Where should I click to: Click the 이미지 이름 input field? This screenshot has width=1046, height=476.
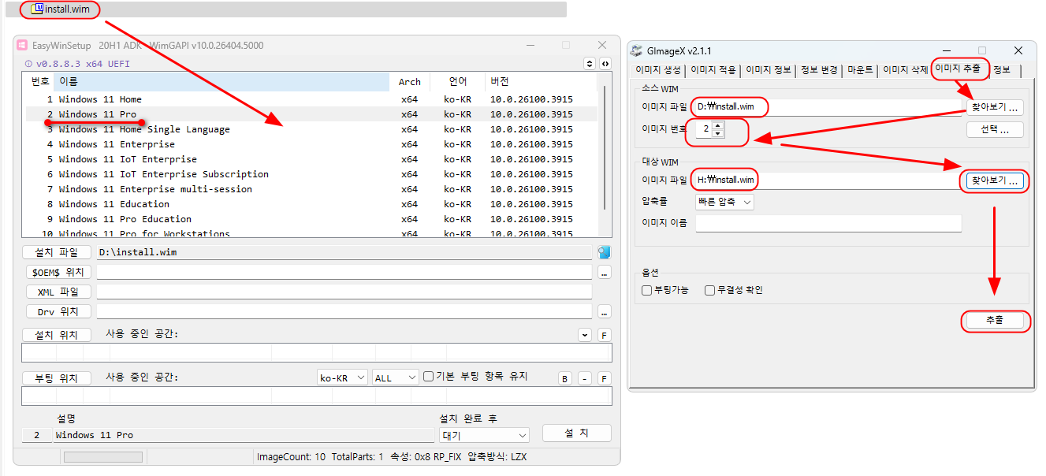pos(828,223)
